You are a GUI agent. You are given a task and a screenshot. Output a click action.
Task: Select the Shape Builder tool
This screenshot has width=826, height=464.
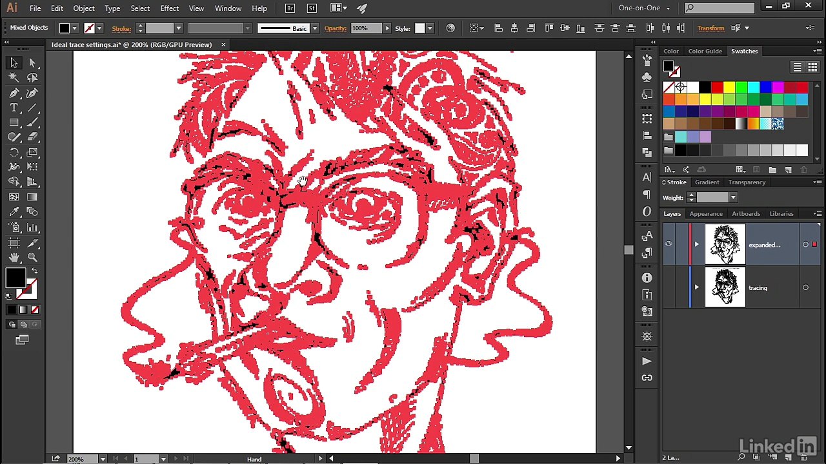click(14, 182)
